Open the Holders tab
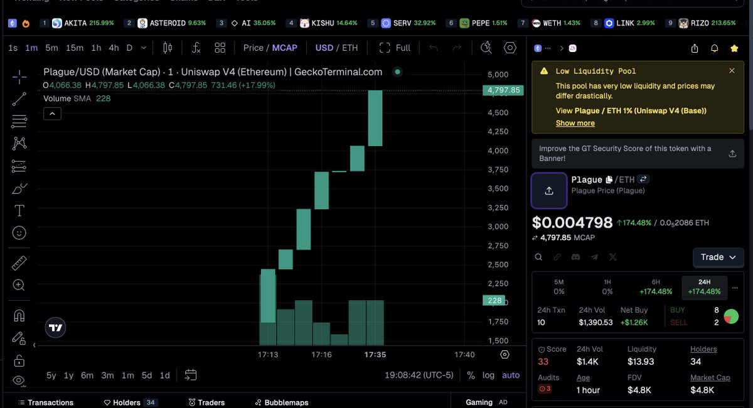753x408 pixels. [130, 402]
